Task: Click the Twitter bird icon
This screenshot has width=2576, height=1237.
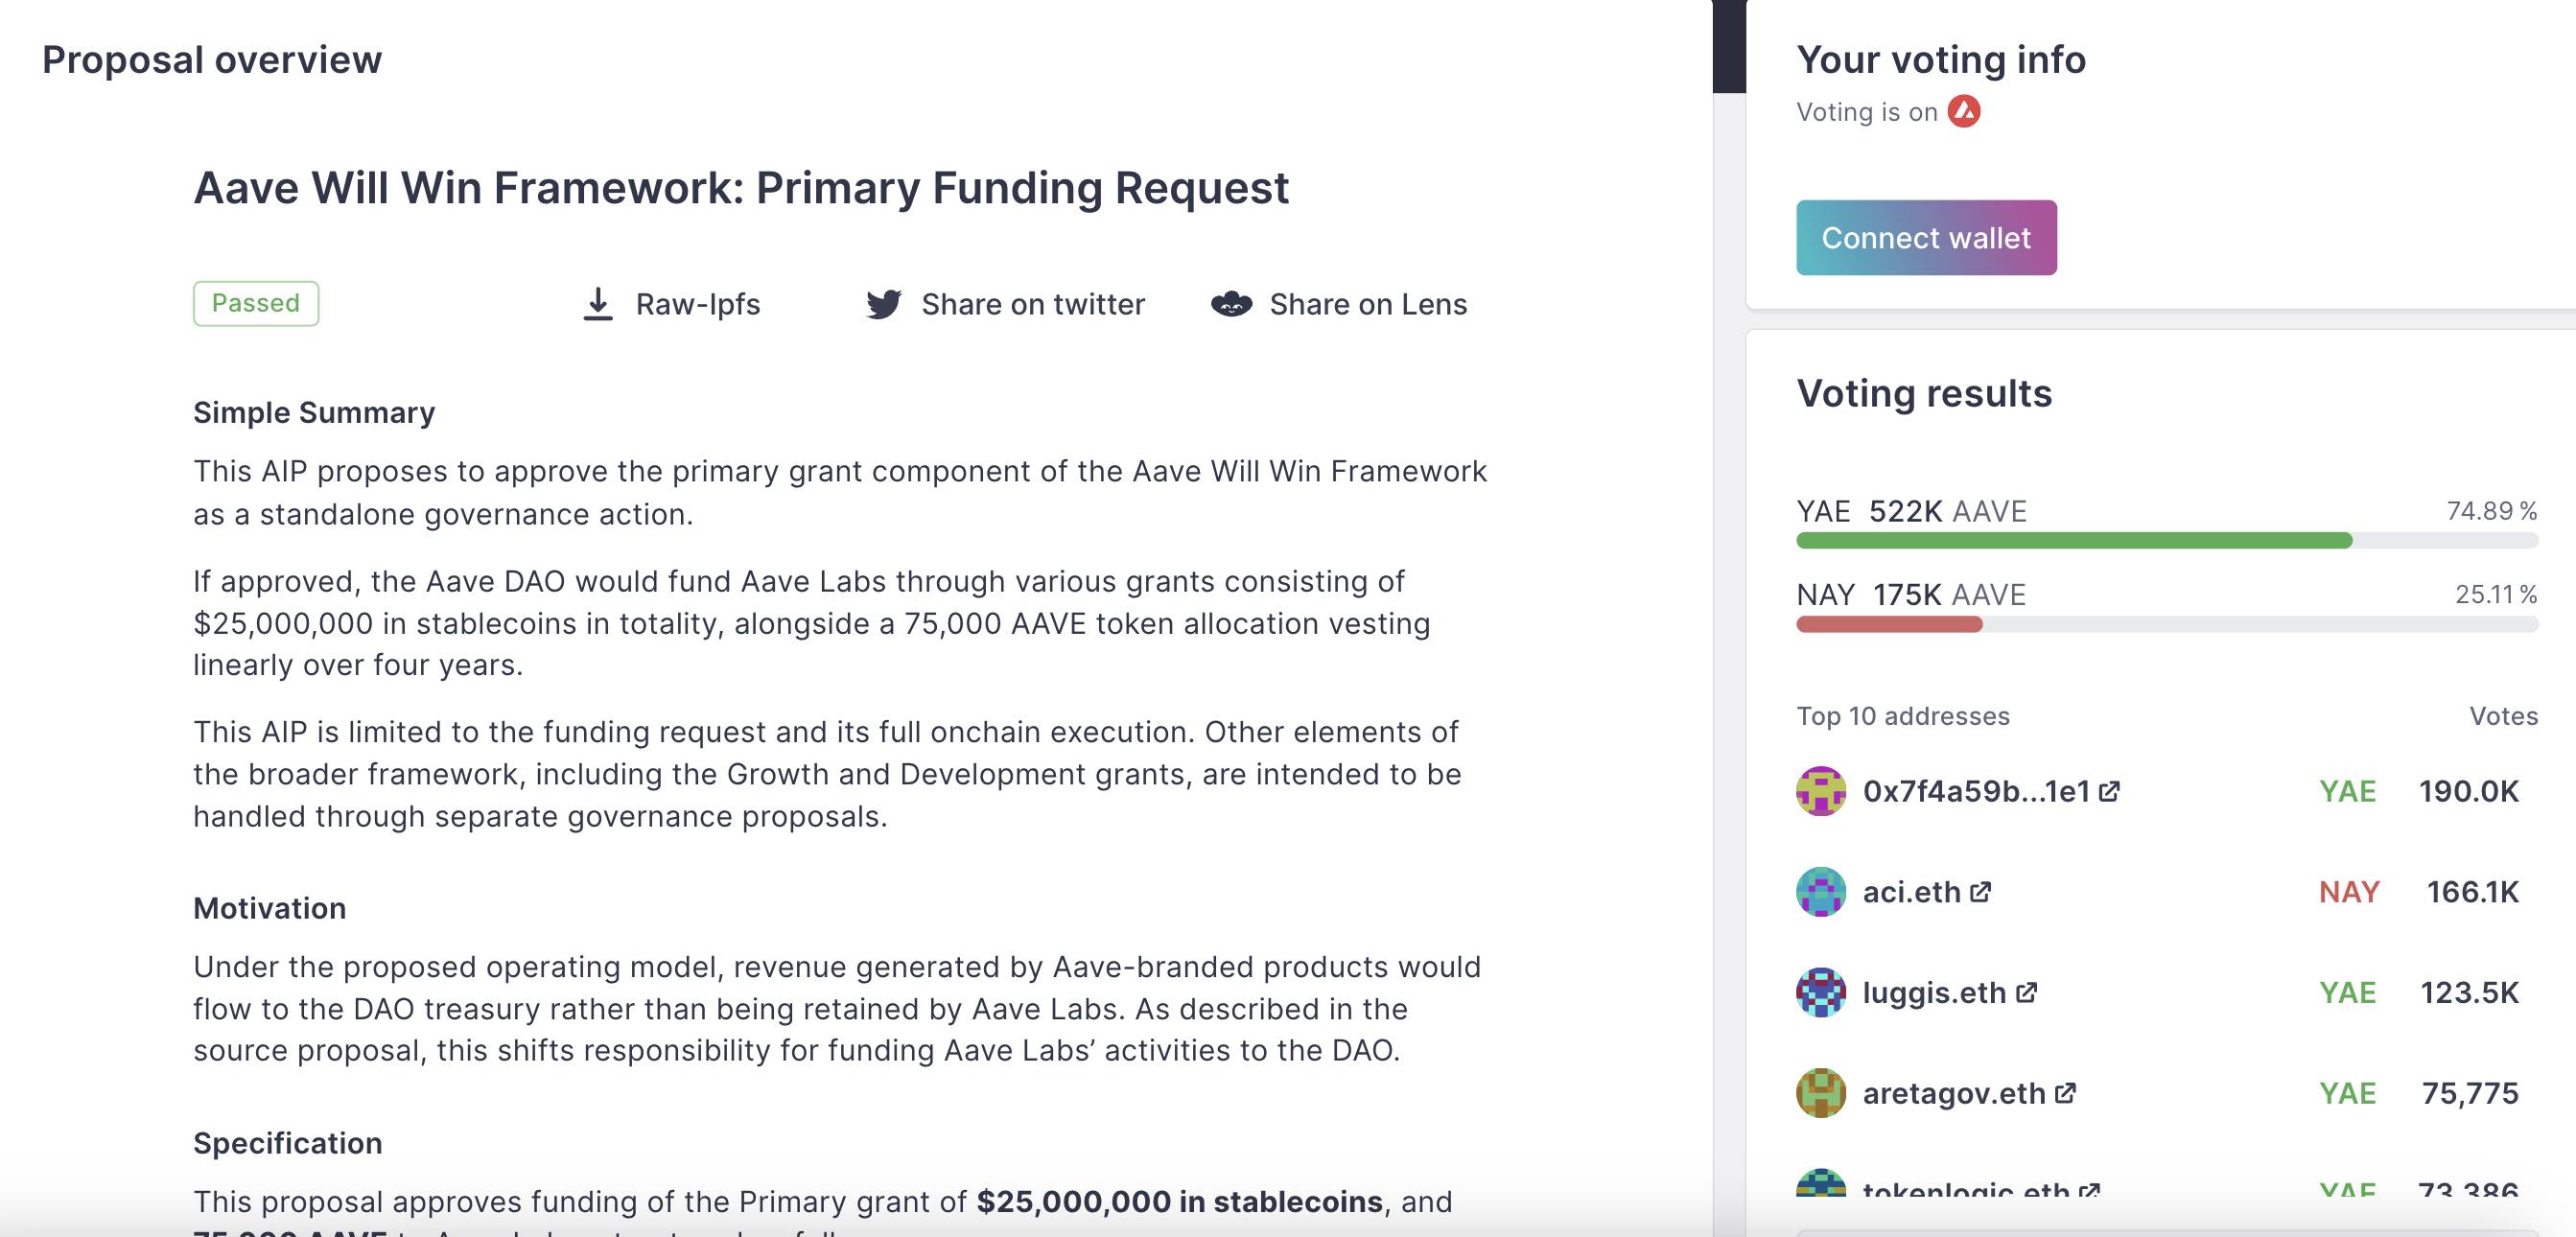Action: pyautogui.click(x=884, y=304)
